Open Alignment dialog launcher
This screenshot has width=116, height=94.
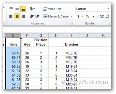[x=72, y=23]
